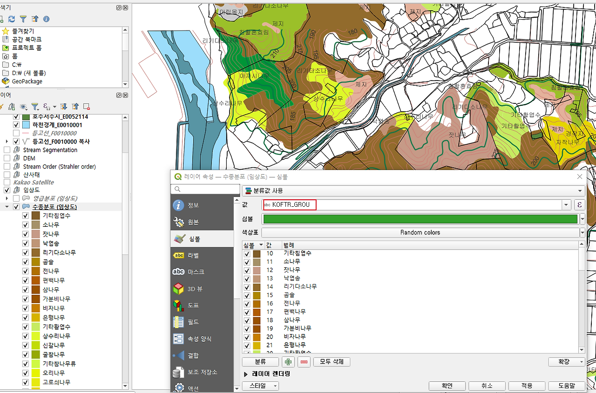This screenshot has width=596, height=393.
Task: Open Manage Map Themes eye icon
Action: pyautogui.click(x=23, y=107)
